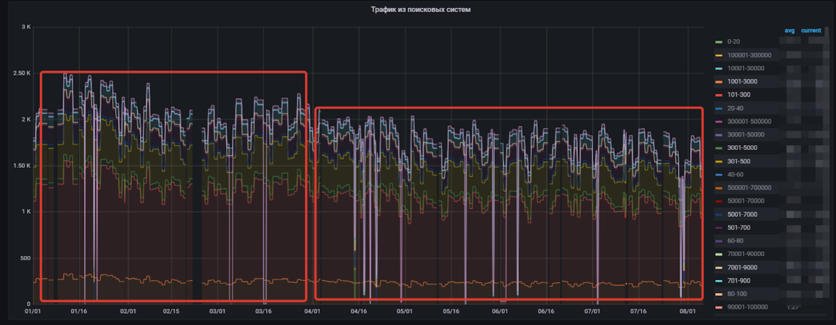Click the 701-900 cyan color swatch
The width and height of the screenshot is (836, 325).
click(718, 281)
